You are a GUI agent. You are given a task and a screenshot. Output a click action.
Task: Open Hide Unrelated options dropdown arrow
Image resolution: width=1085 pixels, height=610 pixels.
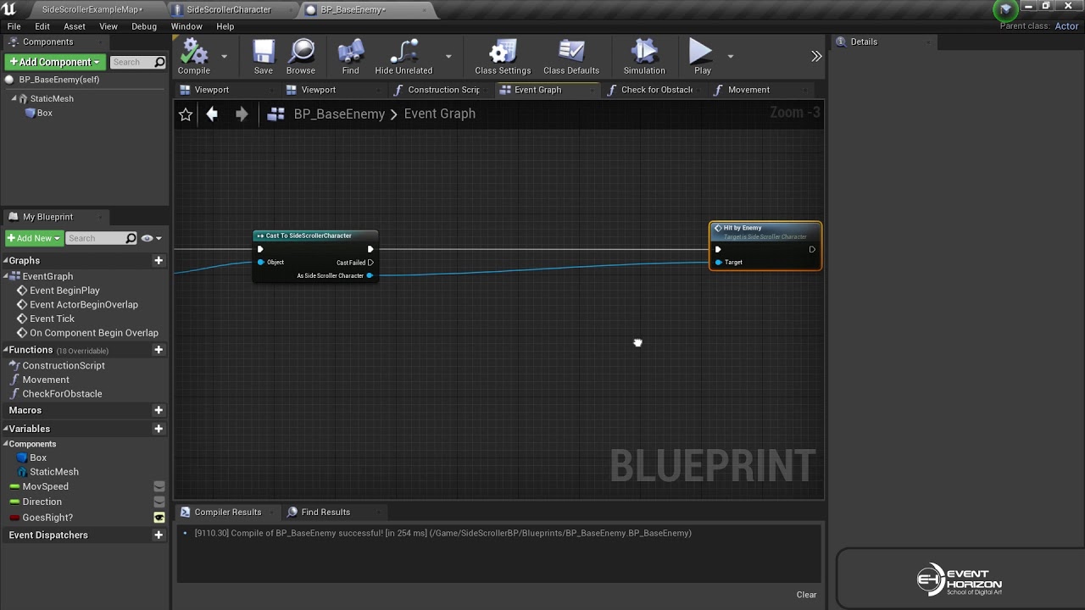point(448,57)
